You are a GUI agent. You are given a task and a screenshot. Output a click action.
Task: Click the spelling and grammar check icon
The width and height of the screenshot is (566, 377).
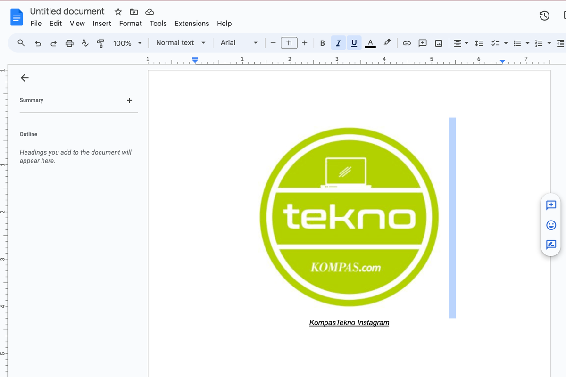click(85, 43)
